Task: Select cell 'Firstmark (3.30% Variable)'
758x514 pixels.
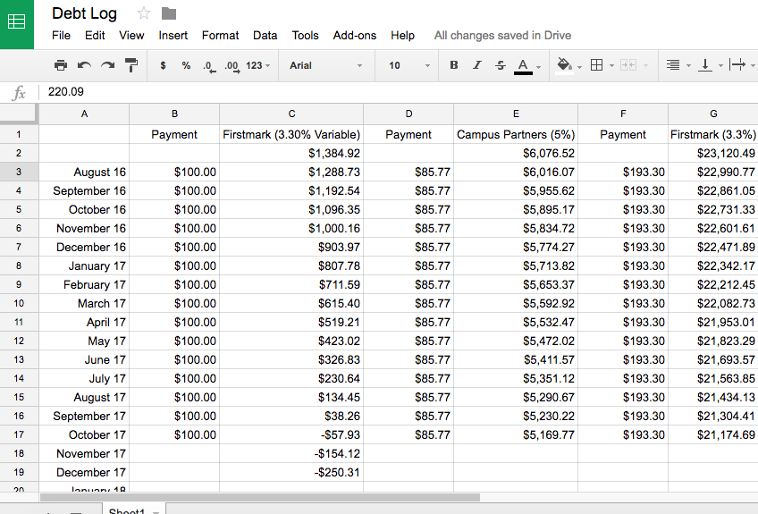Action: click(291, 134)
